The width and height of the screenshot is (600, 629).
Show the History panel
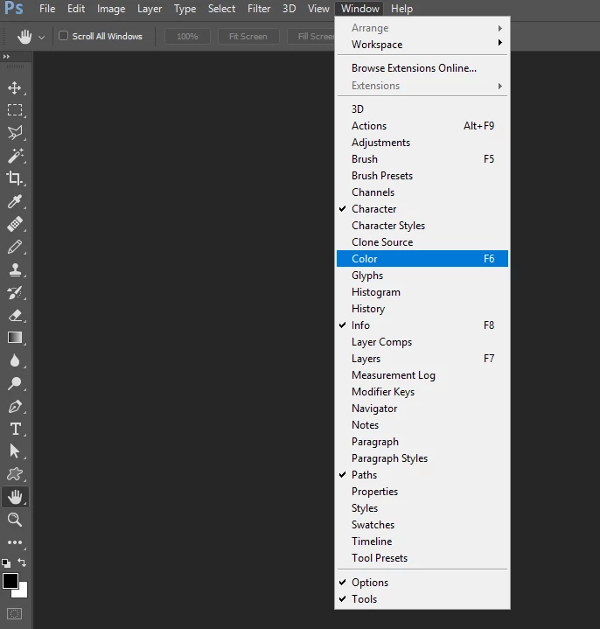422,309
